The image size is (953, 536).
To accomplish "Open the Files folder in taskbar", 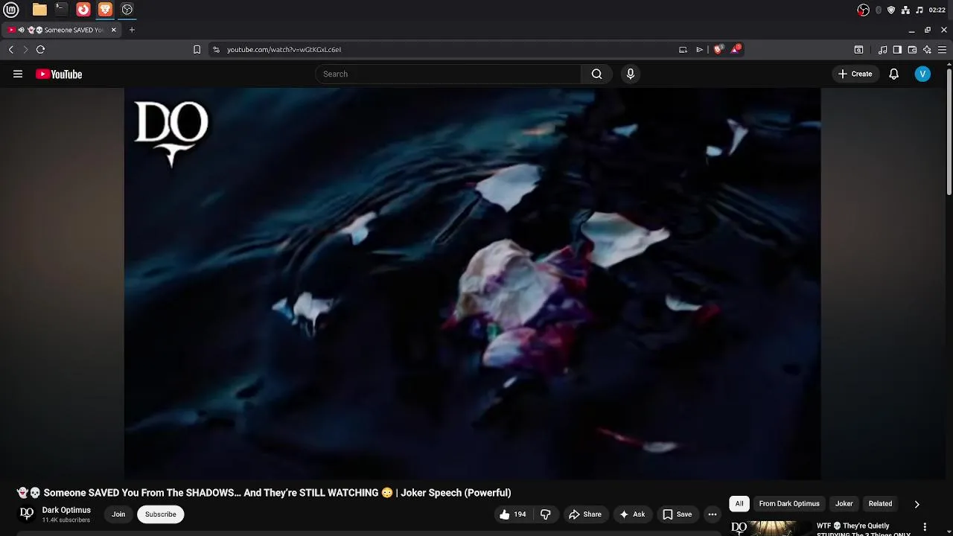I will coord(39,10).
